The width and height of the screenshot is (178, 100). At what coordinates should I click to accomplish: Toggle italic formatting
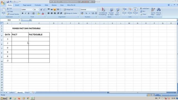pos(26,13)
